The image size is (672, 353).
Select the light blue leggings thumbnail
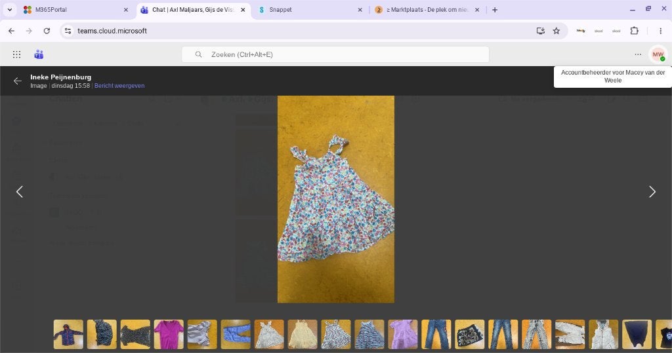(236, 334)
